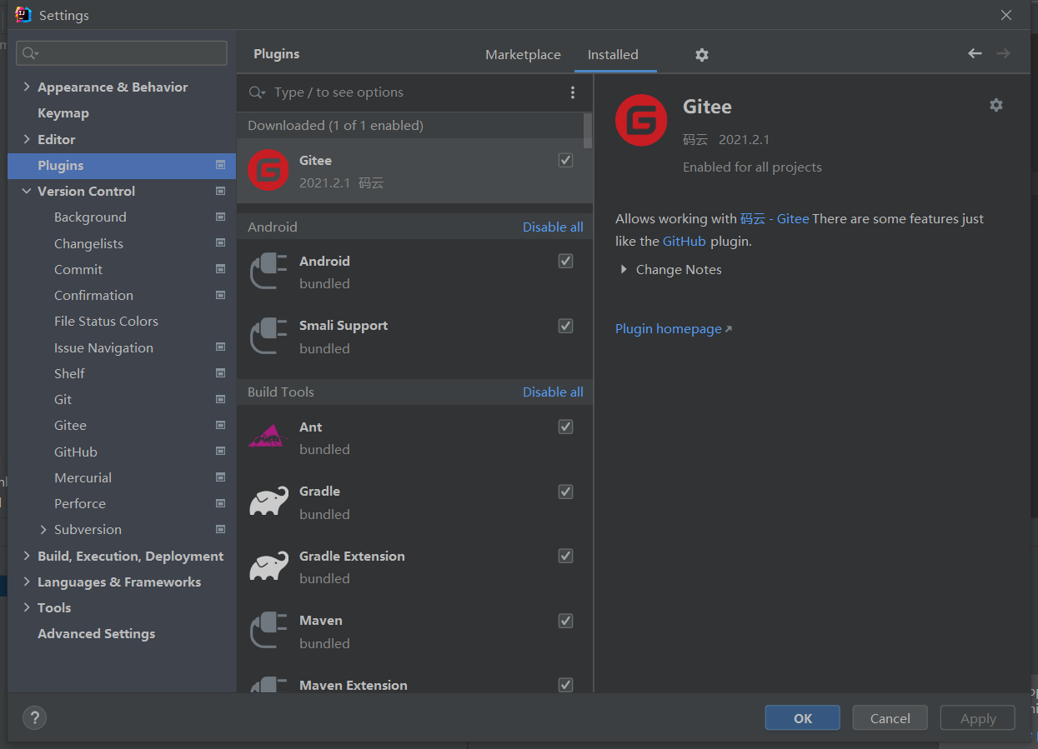Uncheck the Maven Extension plugin

(x=565, y=685)
